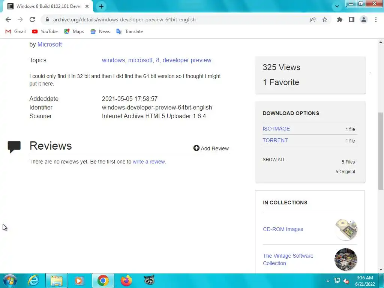Screen dimensions: 384x288
Task: Click the forward navigation arrow
Action: [20, 19]
